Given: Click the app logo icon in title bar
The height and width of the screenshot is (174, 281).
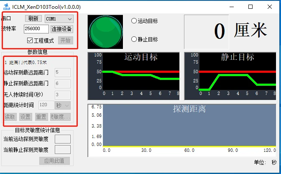Looking at the screenshot, I should pyautogui.click(x=7, y=7).
